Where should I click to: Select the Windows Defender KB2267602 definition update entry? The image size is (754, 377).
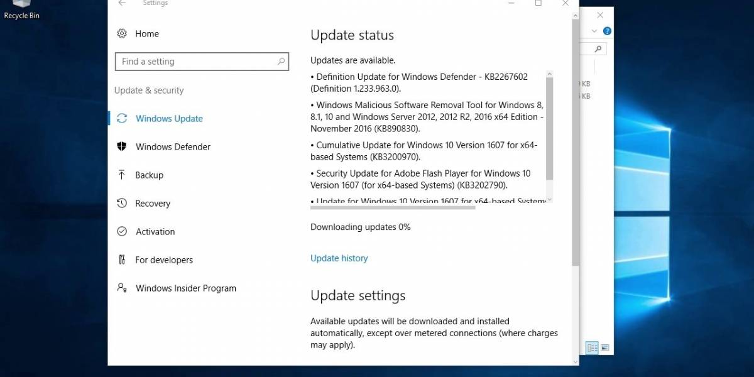(419, 83)
